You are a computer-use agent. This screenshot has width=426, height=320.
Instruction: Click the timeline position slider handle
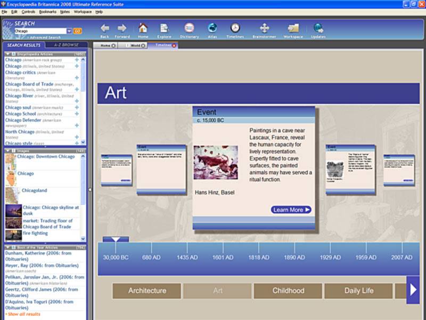[x=116, y=239]
